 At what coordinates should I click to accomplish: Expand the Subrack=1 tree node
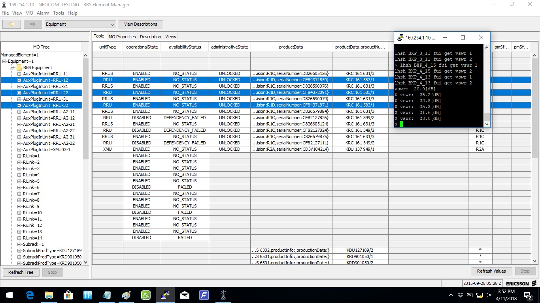click(x=19, y=244)
